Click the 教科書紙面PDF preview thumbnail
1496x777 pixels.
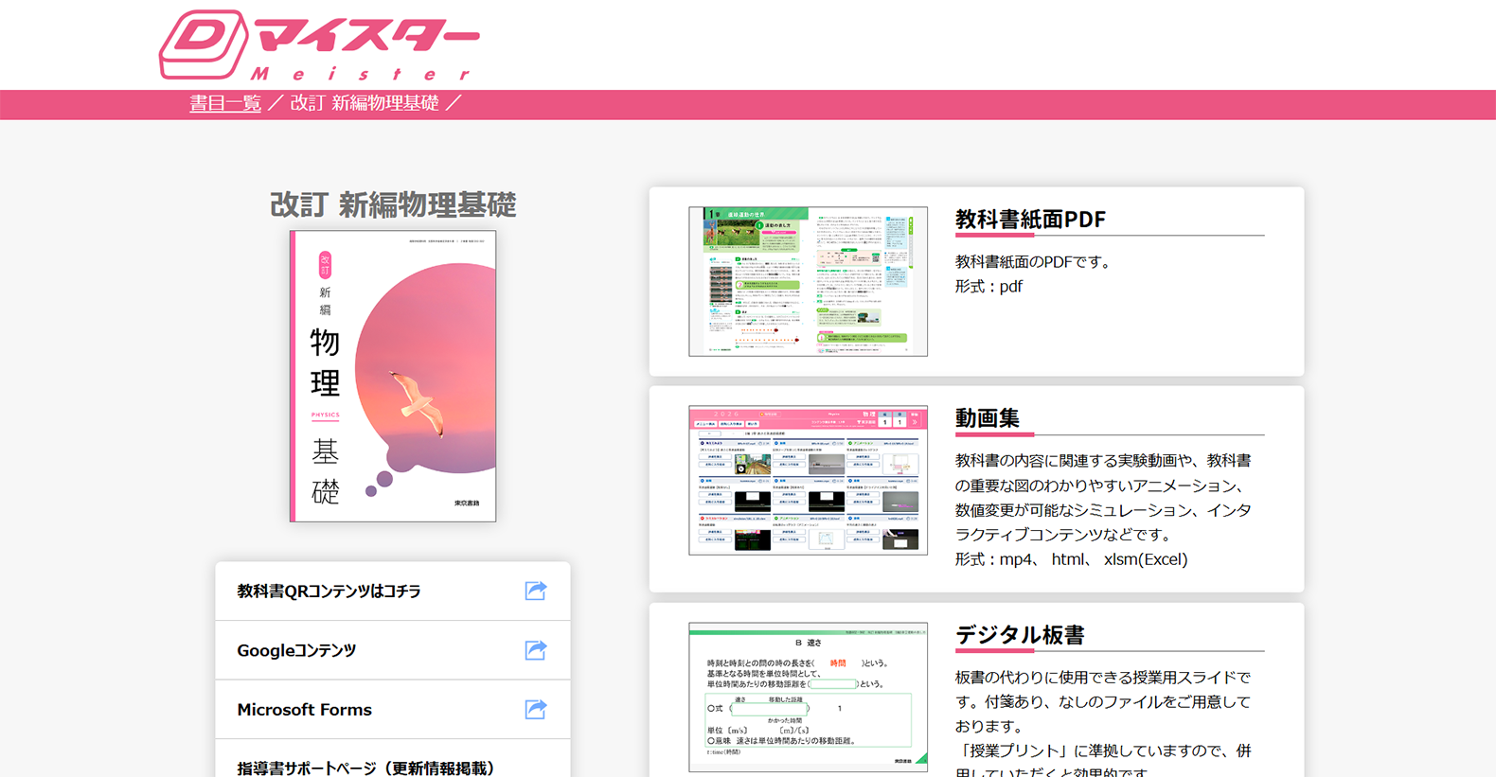click(x=808, y=281)
